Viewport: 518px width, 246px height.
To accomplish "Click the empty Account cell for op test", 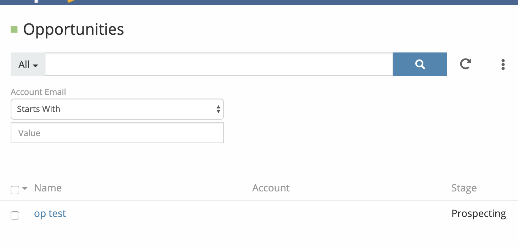I will [x=271, y=214].
